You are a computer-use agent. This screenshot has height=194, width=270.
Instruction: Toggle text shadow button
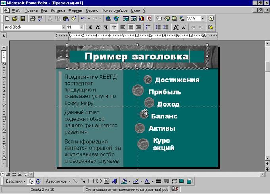[114, 27]
